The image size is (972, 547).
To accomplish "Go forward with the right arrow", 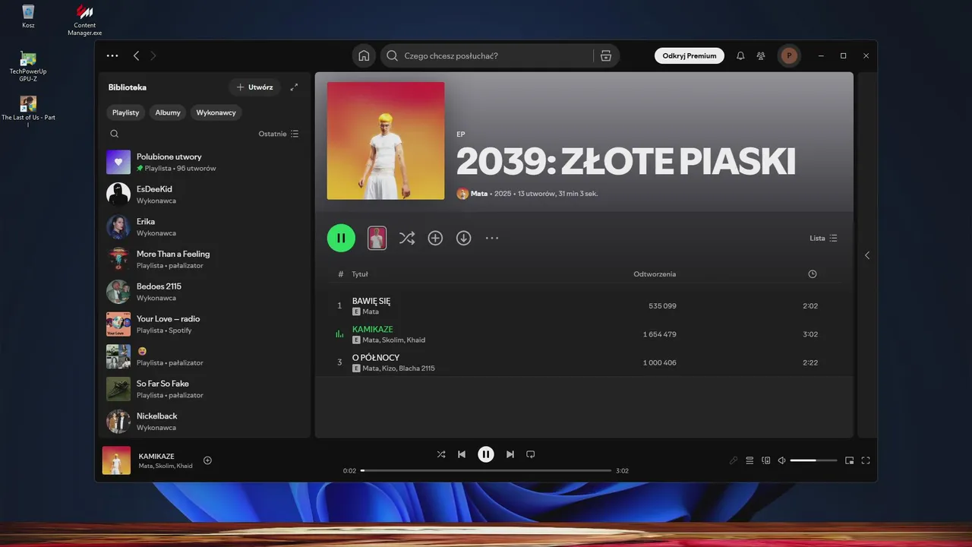I will point(153,55).
